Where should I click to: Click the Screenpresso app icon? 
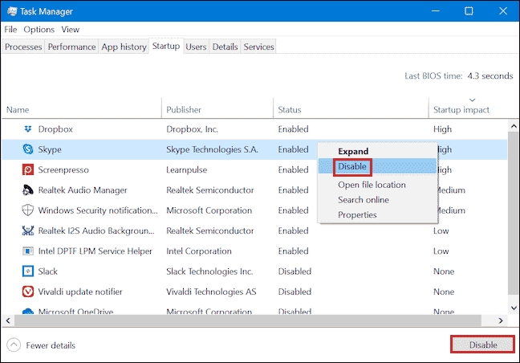[28, 169]
